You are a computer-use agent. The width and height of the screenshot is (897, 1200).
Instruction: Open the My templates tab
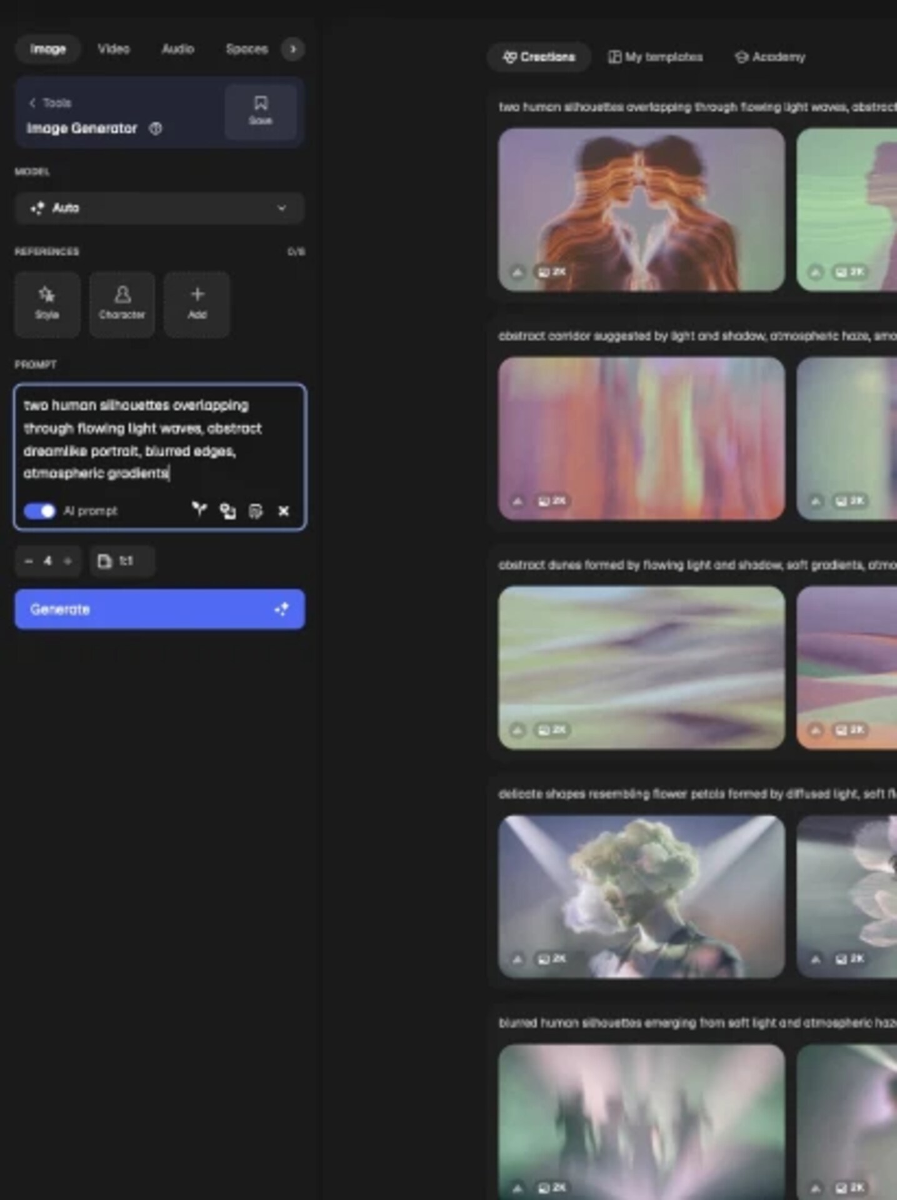pyautogui.click(x=656, y=57)
